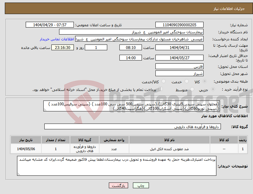
Task: Click the group cell داروها و فرآورده های دارویی
Action: 84,149
